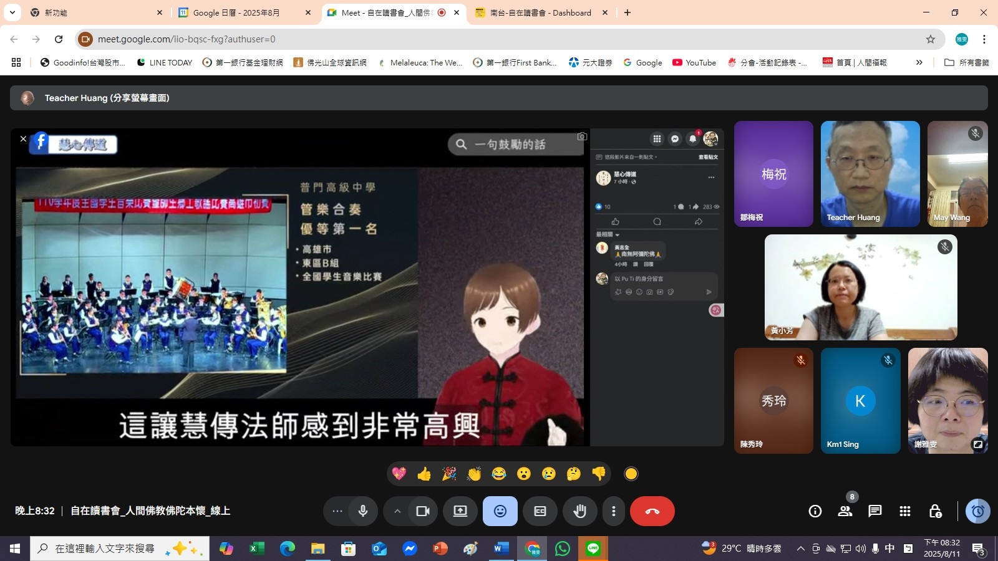Click the red leave call button
This screenshot has width=998, height=561.
coord(652,511)
